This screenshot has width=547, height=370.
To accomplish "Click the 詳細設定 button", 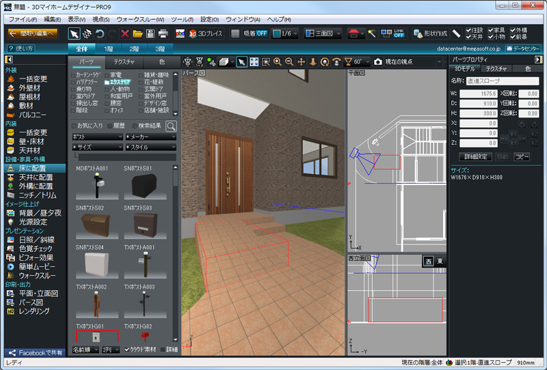I will click(x=475, y=156).
